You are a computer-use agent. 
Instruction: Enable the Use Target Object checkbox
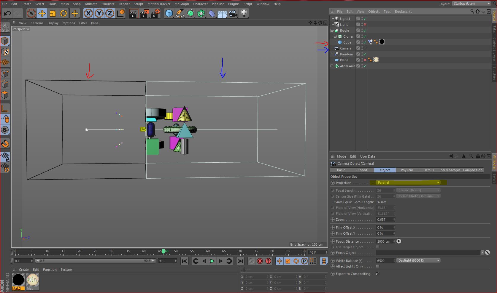[x=377, y=247]
